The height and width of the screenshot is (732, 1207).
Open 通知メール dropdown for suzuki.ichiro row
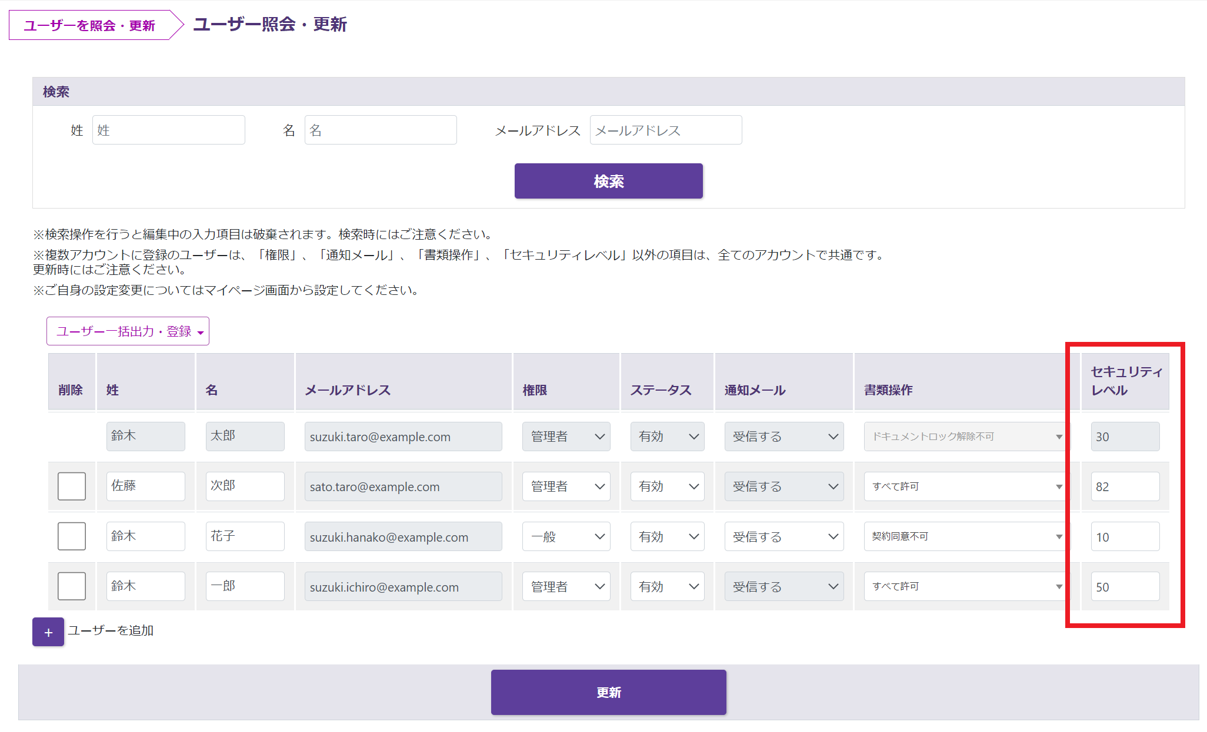783,586
